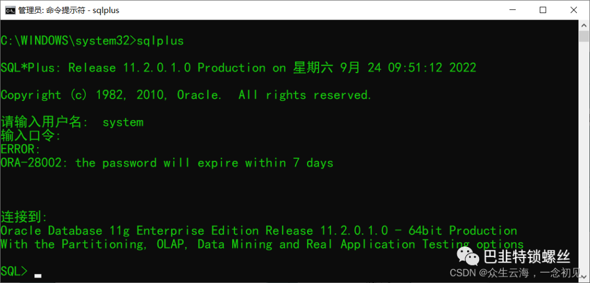Maximize the command prompt window
Screen dimensions: 590x283
(x=542, y=10)
